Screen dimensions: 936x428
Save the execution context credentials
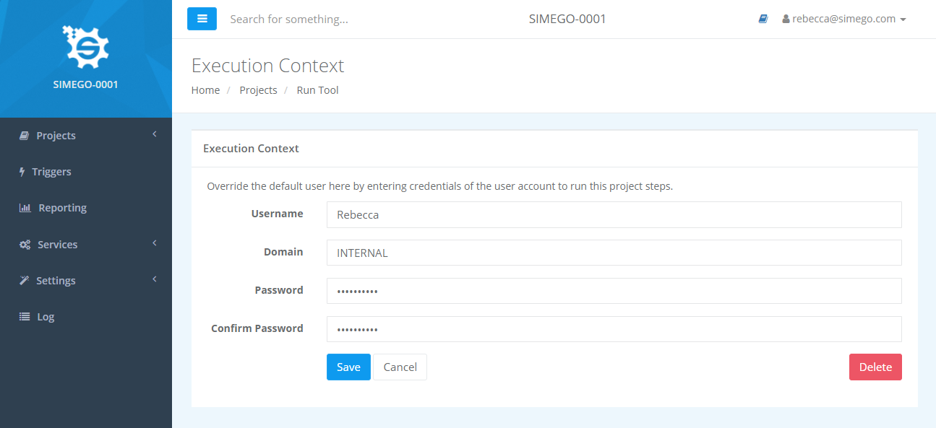348,367
